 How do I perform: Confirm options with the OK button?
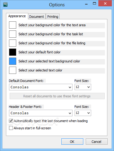72,142
